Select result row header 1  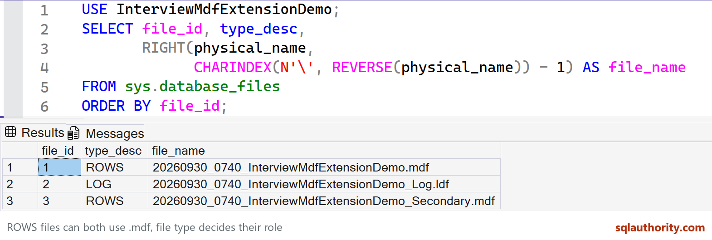click(x=20, y=167)
